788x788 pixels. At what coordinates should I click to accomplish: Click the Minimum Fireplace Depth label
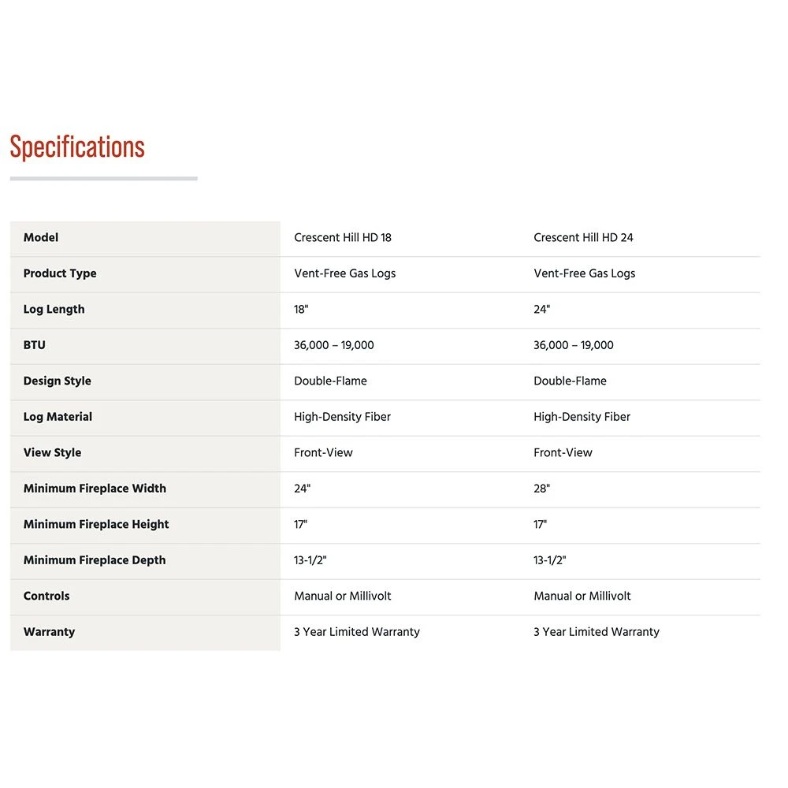point(95,560)
